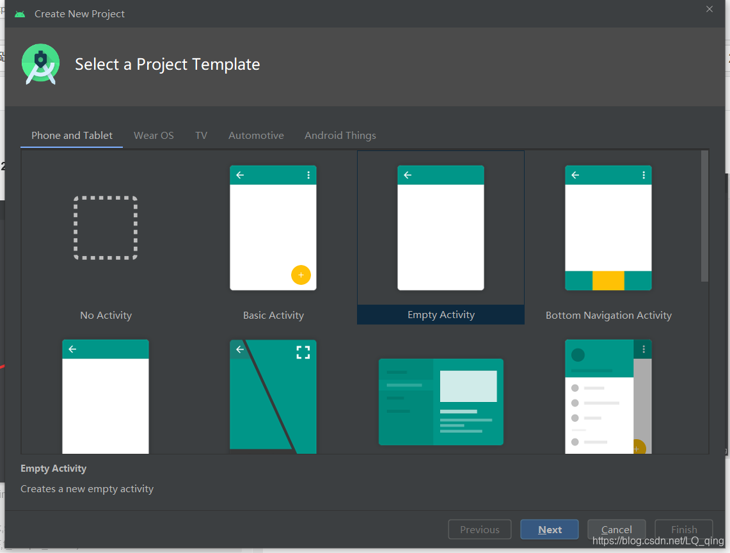
Task: Click the overflow dots in Basic Activity preview
Action: 308,175
